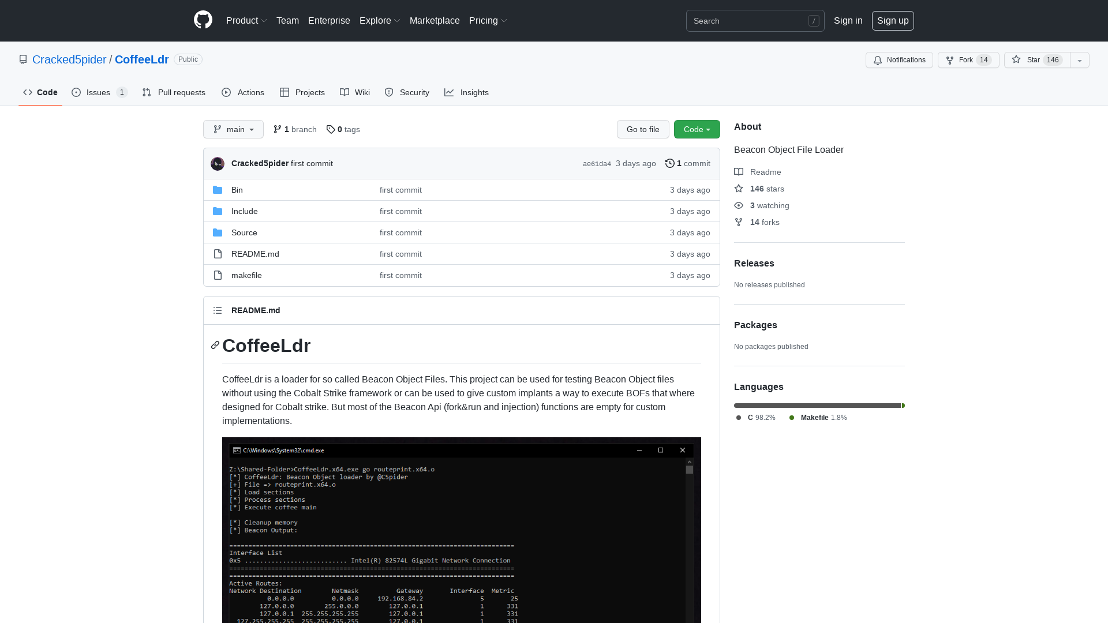This screenshot has height=623, width=1108.
Task: Switch to the Issues tab
Action: [98, 92]
